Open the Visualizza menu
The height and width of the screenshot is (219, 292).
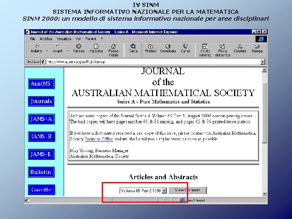pos(64,39)
